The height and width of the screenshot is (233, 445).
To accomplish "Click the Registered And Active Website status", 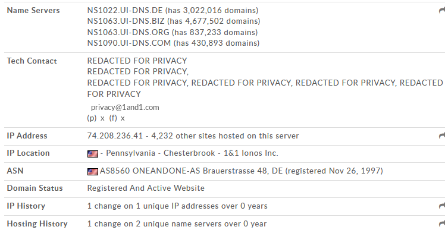I will click(x=146, y=188).
